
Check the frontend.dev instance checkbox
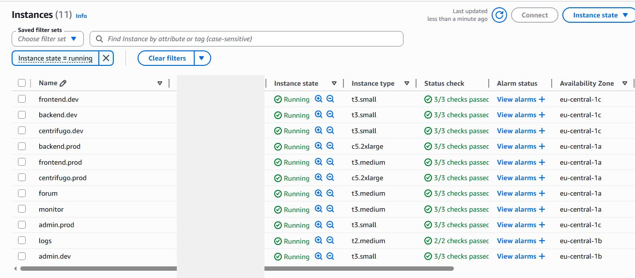(x=22, y=99)
